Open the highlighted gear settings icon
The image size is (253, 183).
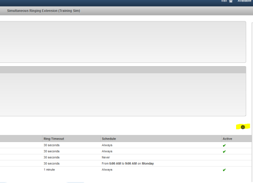pos(243,127)
